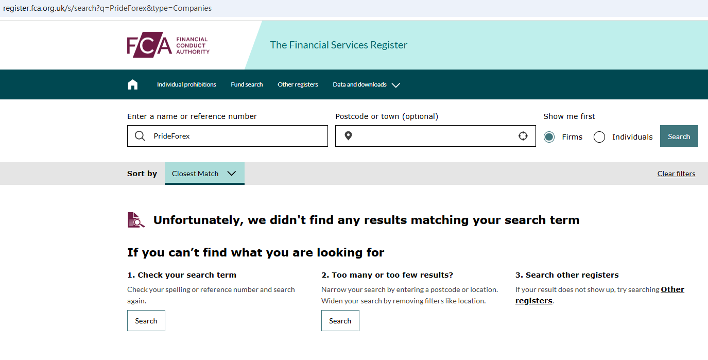Open Individual prohibitions page
708x360 pixels.
[x=186, y=84]
